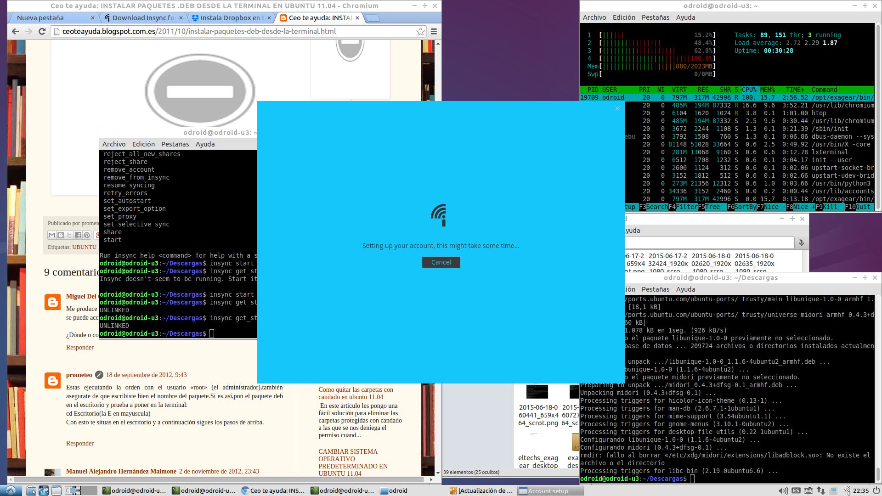The width and height of the screenshot is (882, 496).
Task: Click the Chromium URL address bar
Action: 230,31
